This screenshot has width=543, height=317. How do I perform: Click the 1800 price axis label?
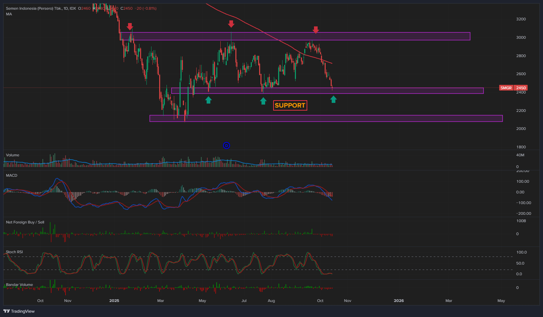coord(521,147)
